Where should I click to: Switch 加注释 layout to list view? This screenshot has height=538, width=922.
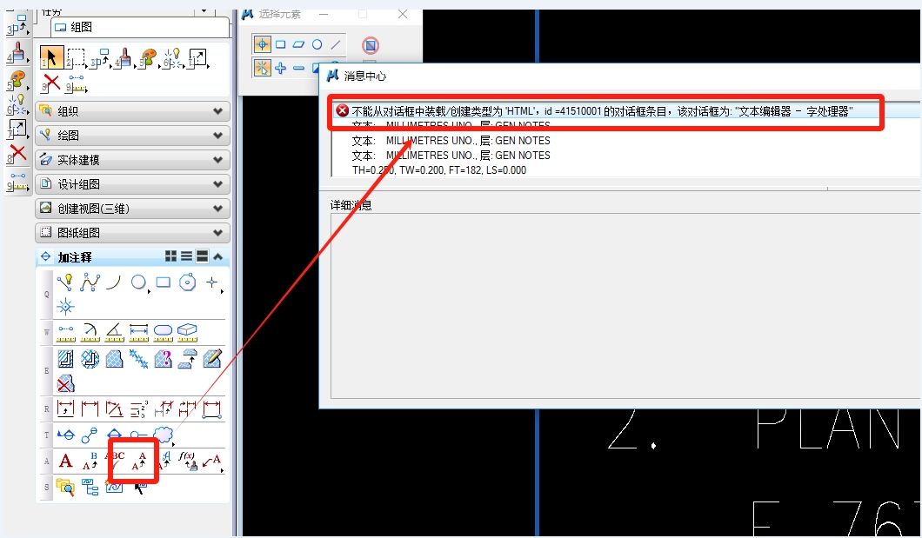click(x=186, y=256)
